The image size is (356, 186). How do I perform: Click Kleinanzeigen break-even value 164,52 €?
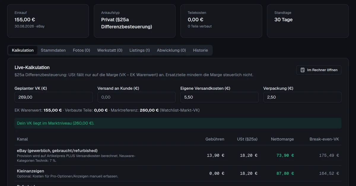click(x=329, y=173)
